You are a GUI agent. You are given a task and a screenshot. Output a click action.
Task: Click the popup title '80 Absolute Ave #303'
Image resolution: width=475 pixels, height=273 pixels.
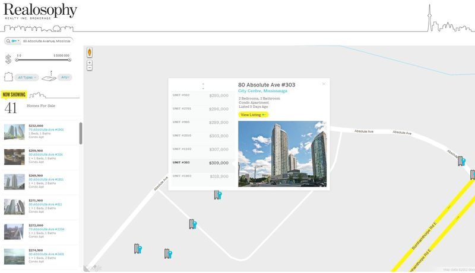coord(267,85)
